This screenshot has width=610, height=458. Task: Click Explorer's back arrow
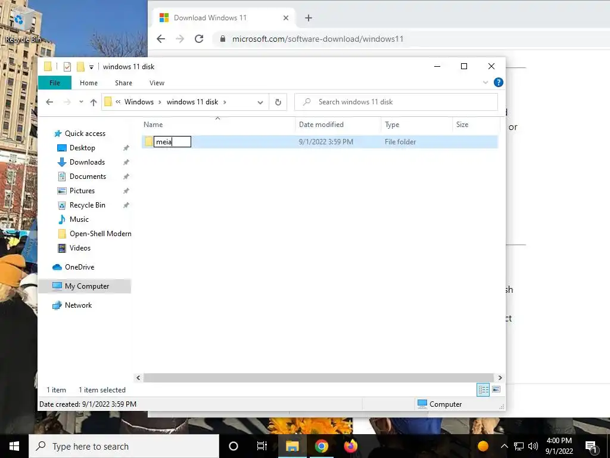pos(49,102)
